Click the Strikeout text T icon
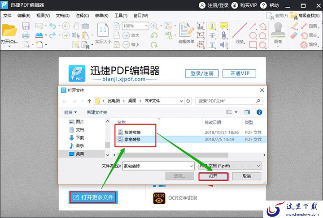The image size is (323, 218). (x=212, y=35)
